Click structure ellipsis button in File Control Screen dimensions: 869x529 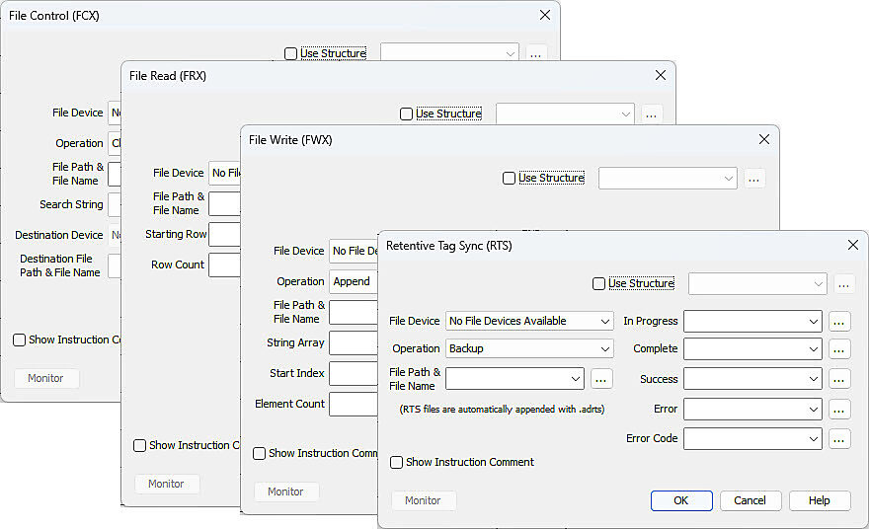(x=535, y=53)
